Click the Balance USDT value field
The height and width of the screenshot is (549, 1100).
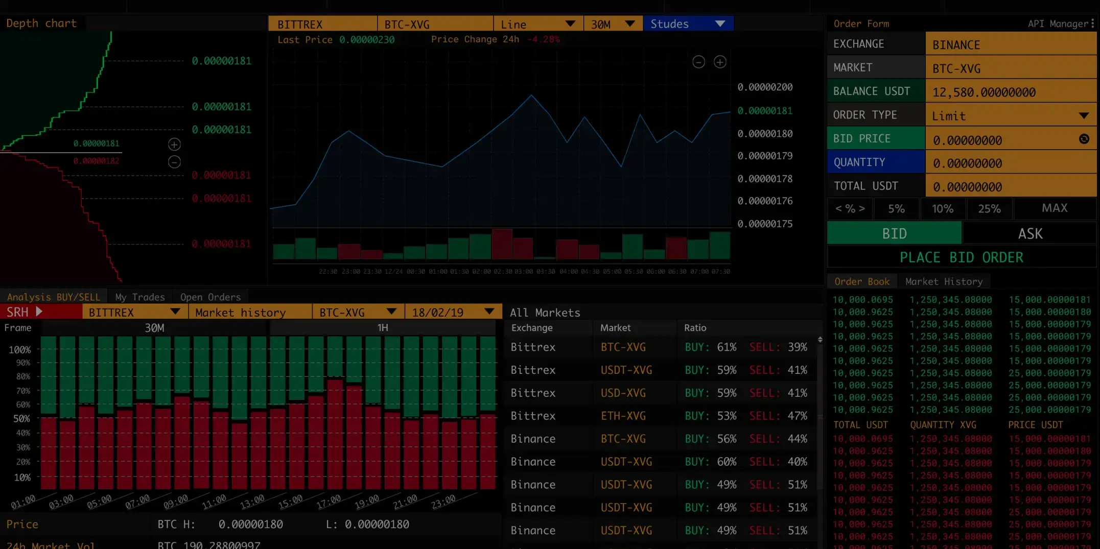(x=1011, y=92)
